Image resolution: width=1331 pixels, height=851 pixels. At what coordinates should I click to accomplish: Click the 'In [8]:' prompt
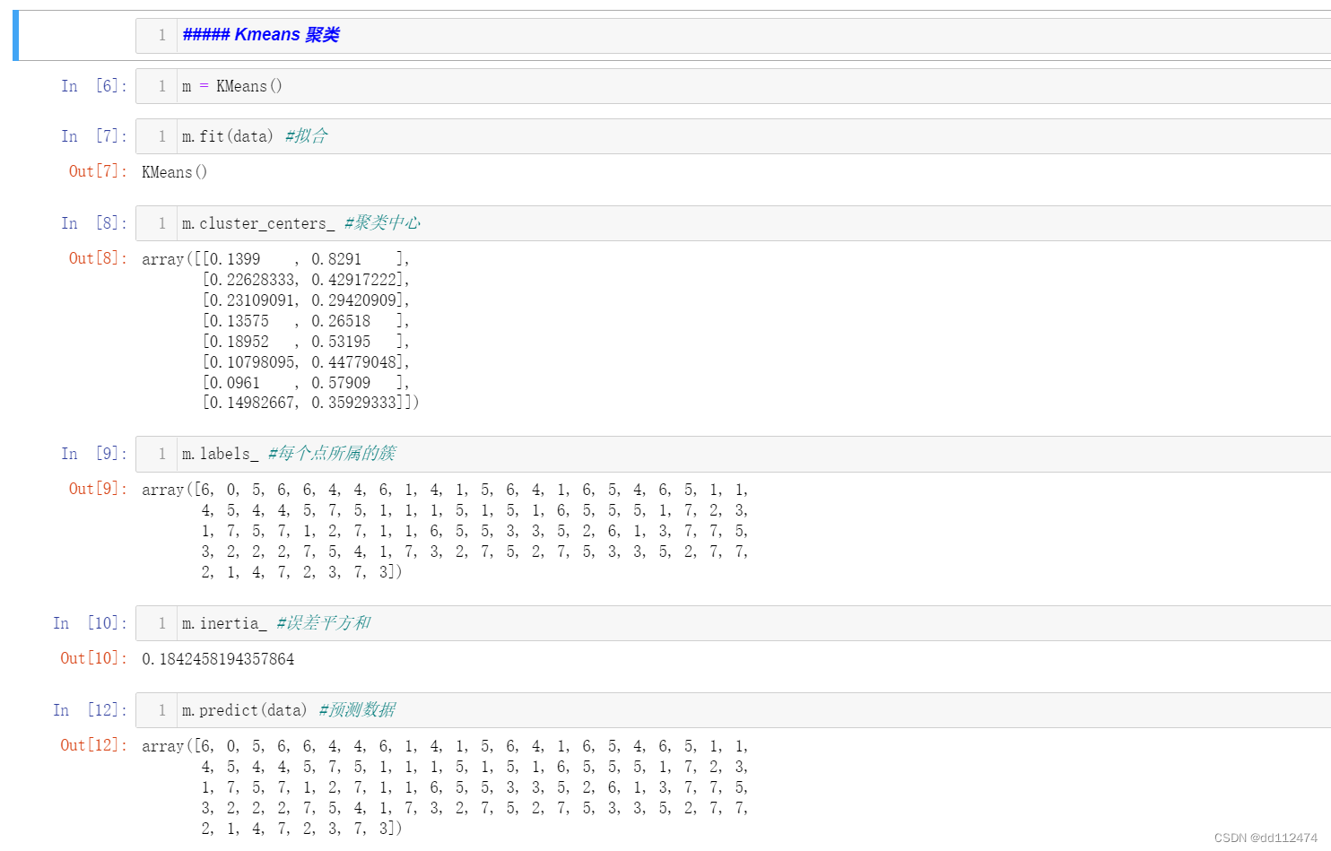pos(94,223)
